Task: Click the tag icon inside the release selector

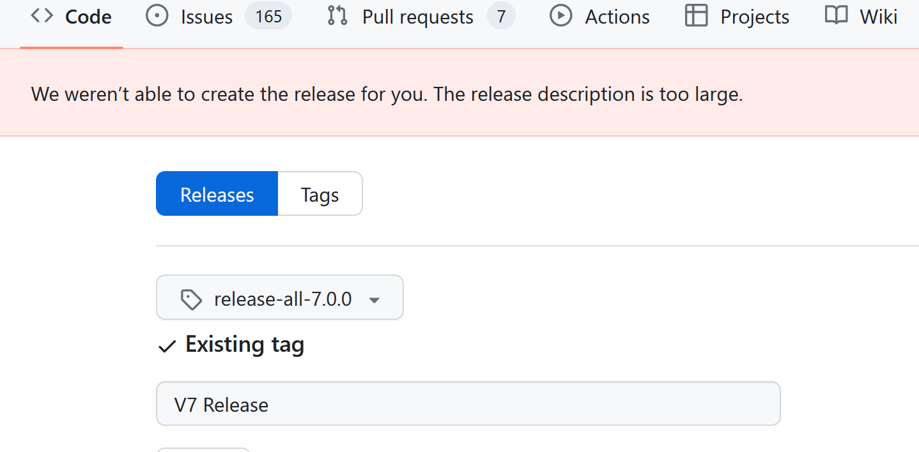Action: [192, 298]
